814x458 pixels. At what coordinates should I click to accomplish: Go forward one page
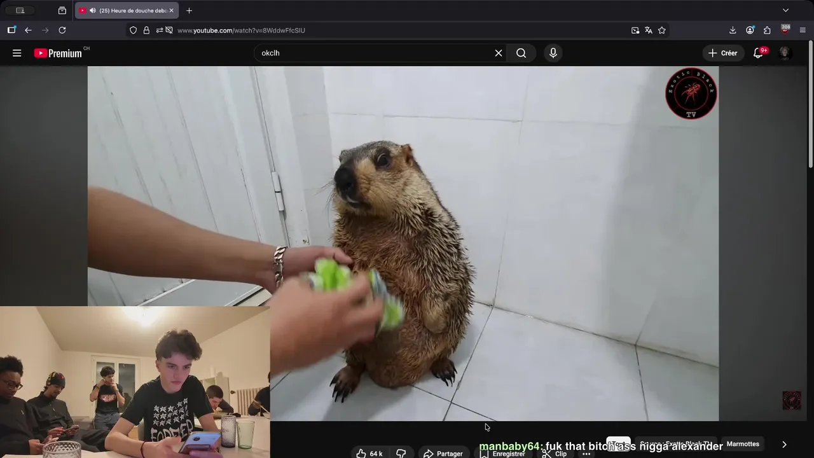click(x=45, y=30)
